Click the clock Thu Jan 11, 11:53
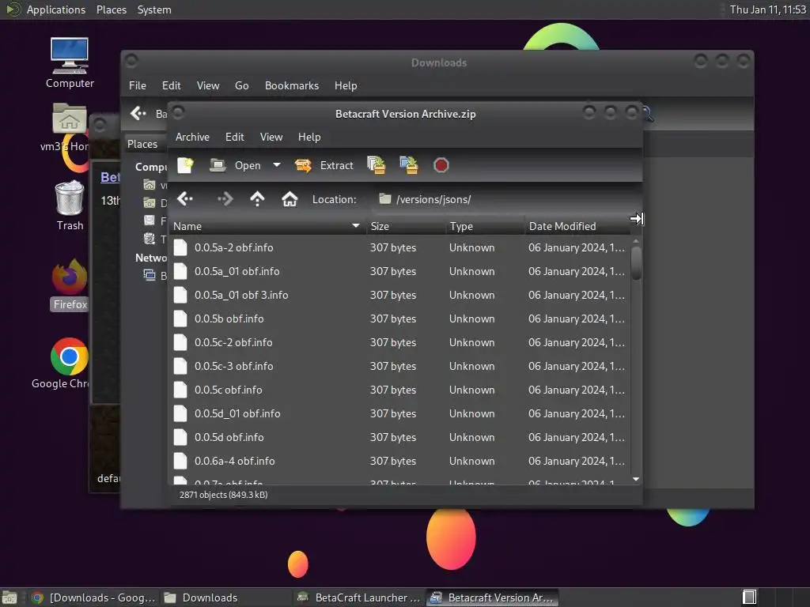This screenshot has width=810, height=607. [x=767, y=9]
